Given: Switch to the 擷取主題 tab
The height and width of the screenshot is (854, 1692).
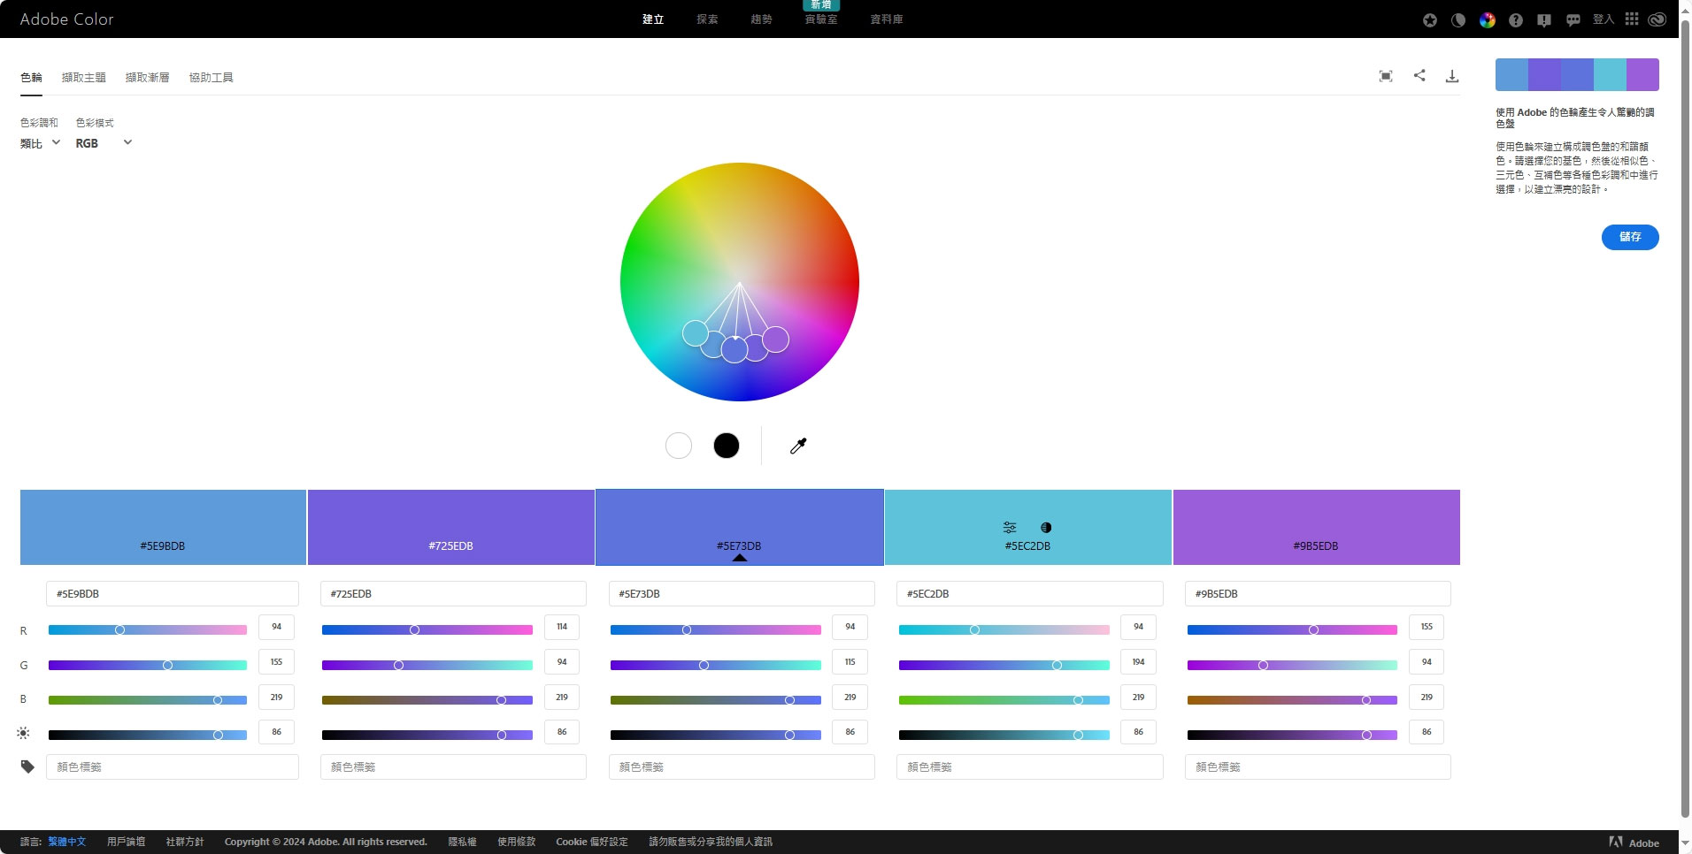Looking at the screenshot, I should 84,78.
